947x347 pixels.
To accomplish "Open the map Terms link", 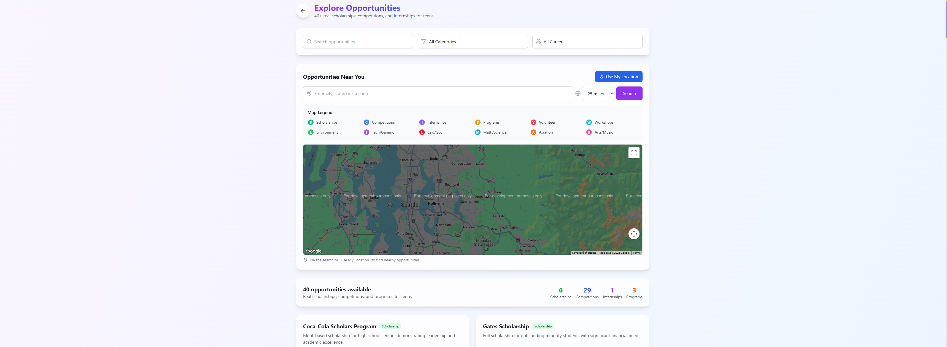I will click(x=636, y=253).
